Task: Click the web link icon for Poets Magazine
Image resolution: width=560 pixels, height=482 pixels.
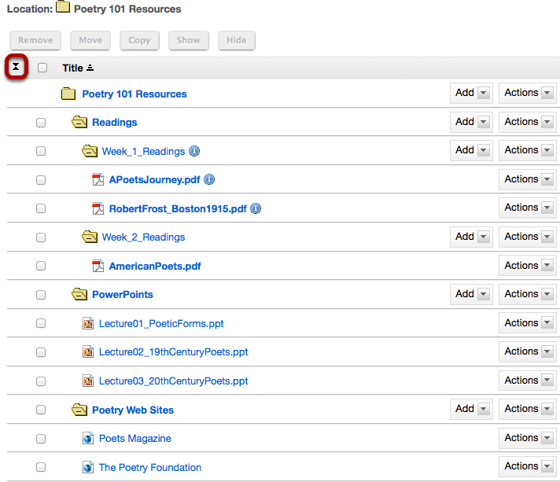Action: coord(88,438)
